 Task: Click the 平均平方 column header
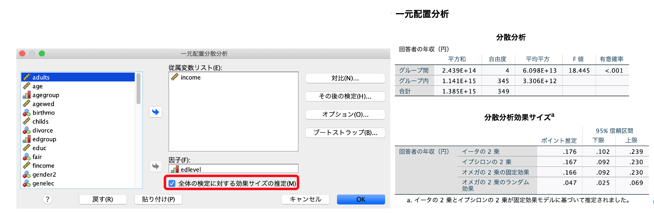538,59
